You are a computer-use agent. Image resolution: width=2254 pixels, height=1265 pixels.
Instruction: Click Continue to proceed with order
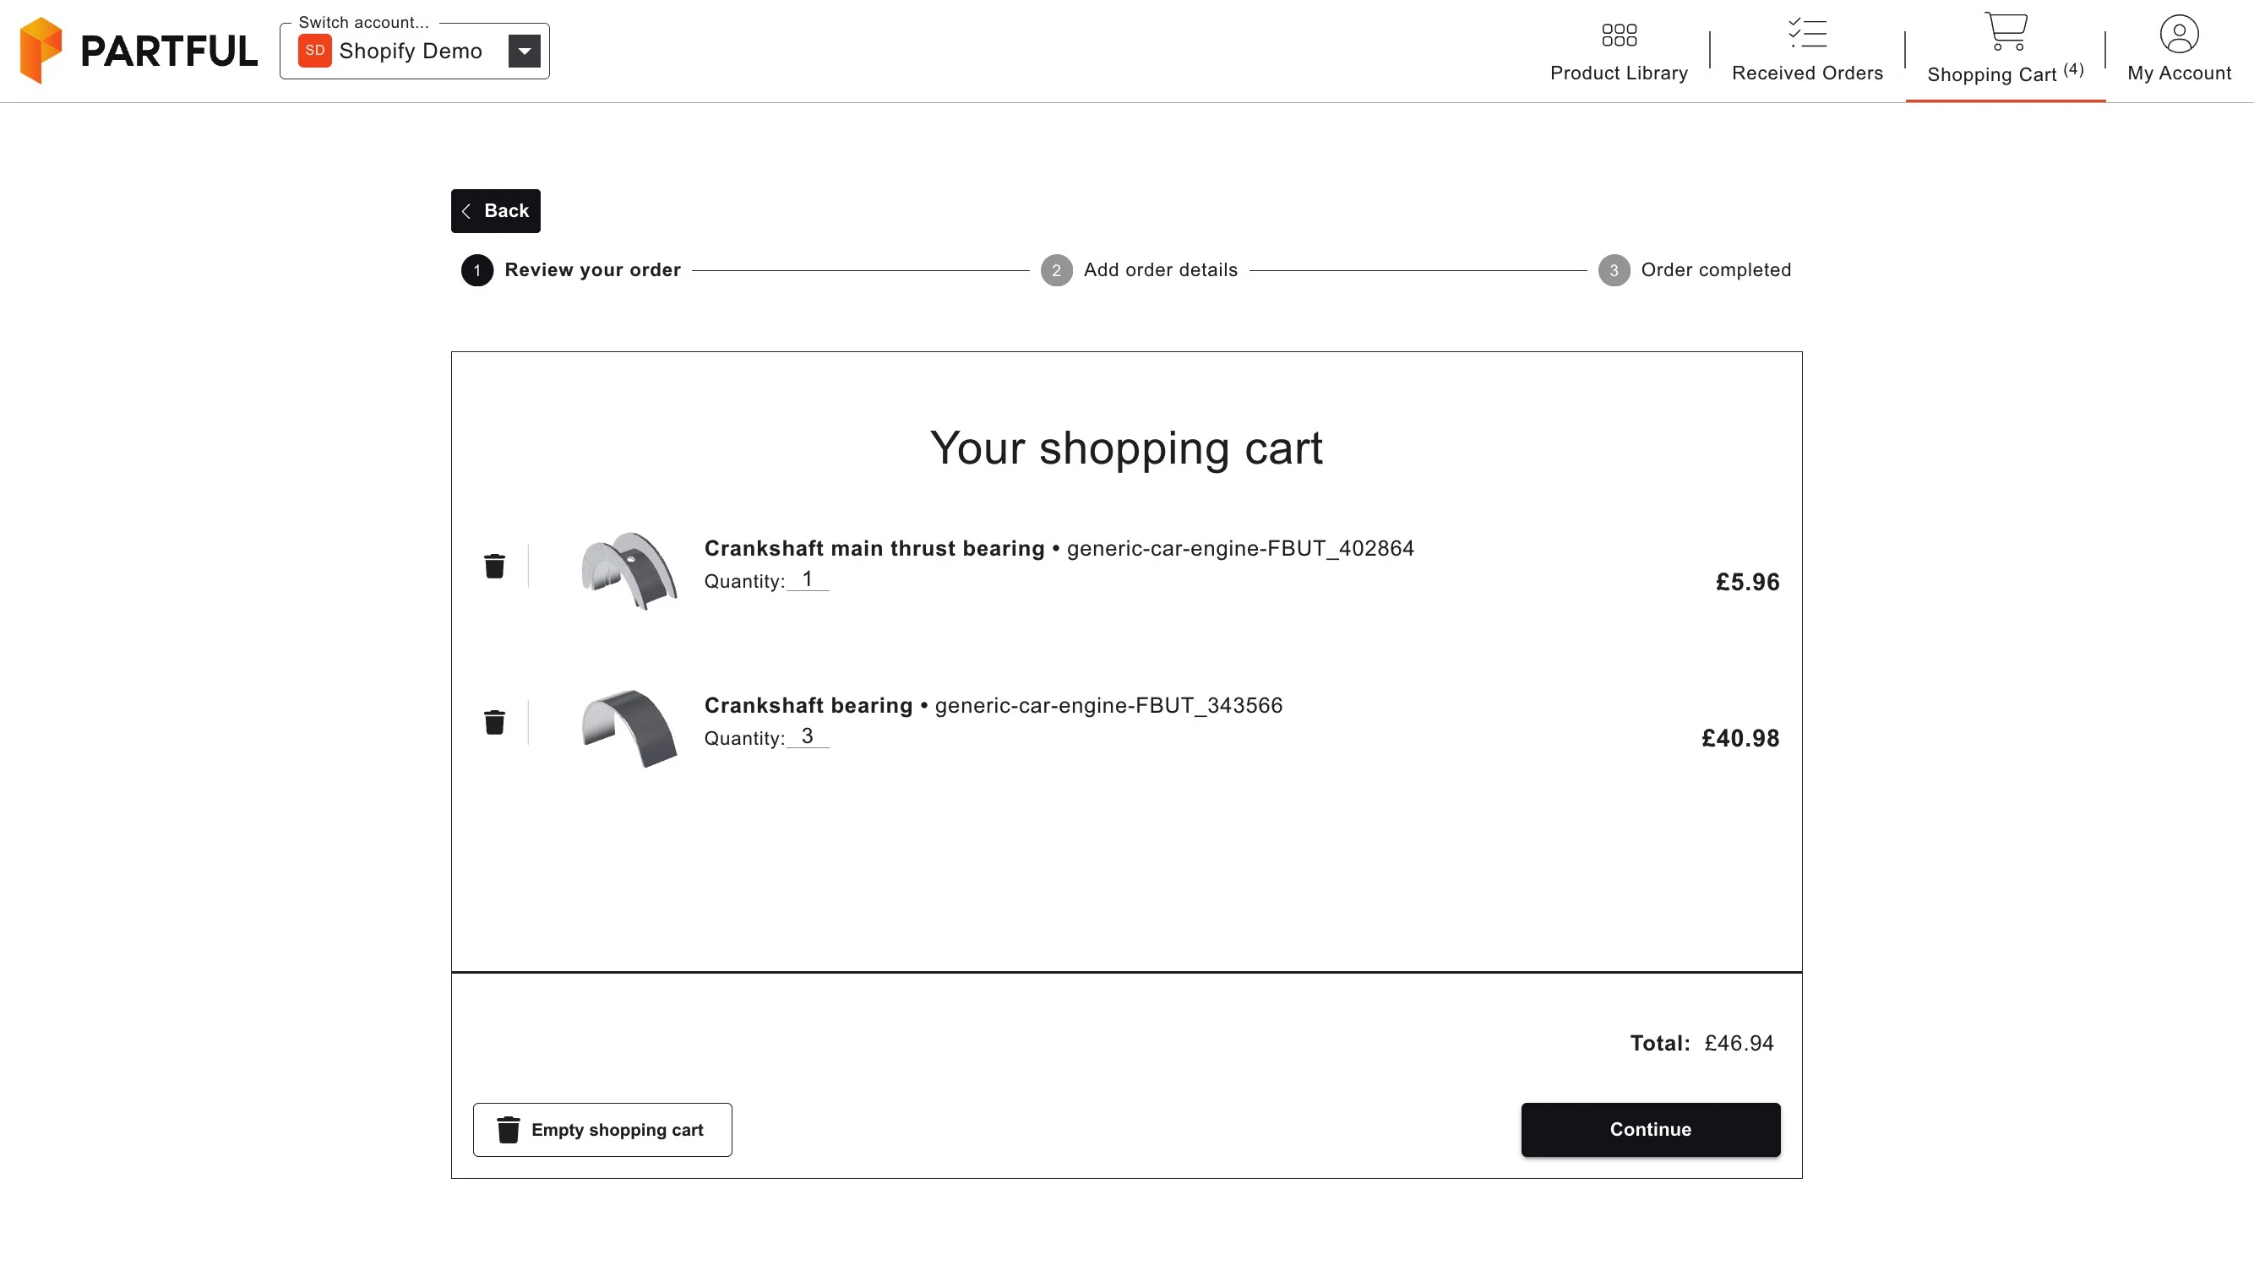[1650, 1129]
